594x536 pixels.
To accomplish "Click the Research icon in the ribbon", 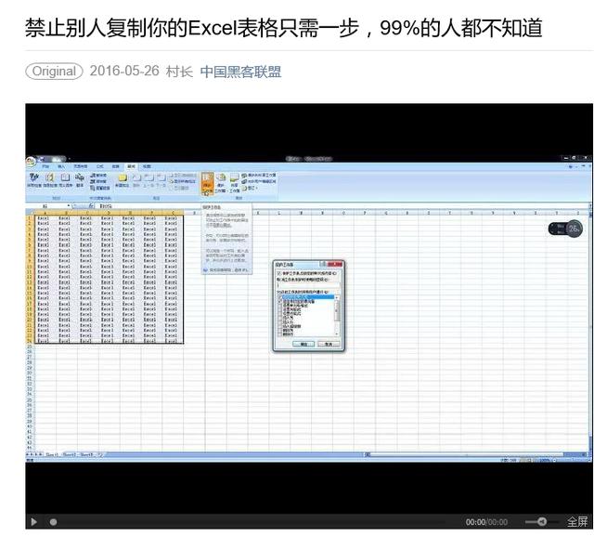I will (49, 179).
